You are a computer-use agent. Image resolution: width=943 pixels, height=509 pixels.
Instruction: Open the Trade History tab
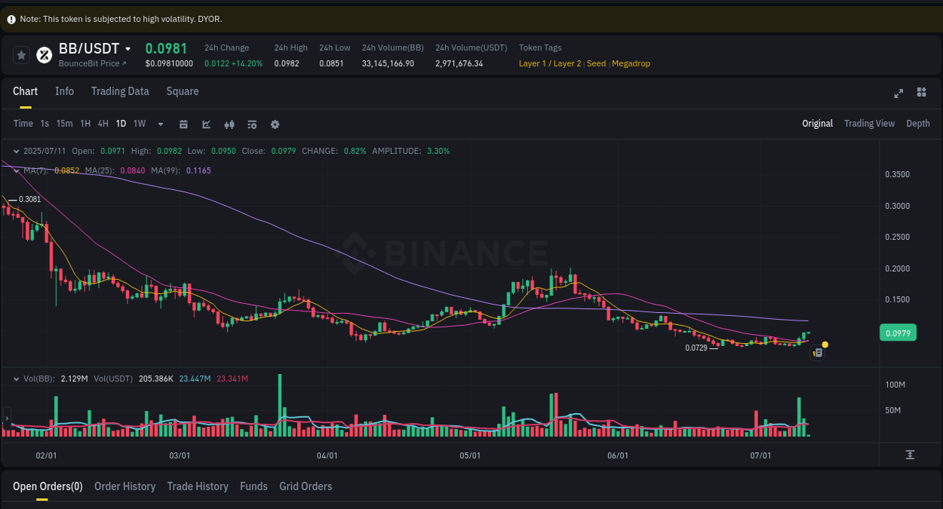[198, 486]
